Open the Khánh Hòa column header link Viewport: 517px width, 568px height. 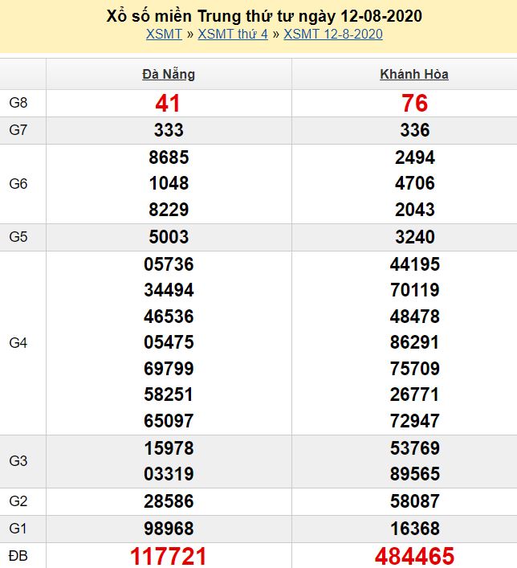tap(414, 75)
